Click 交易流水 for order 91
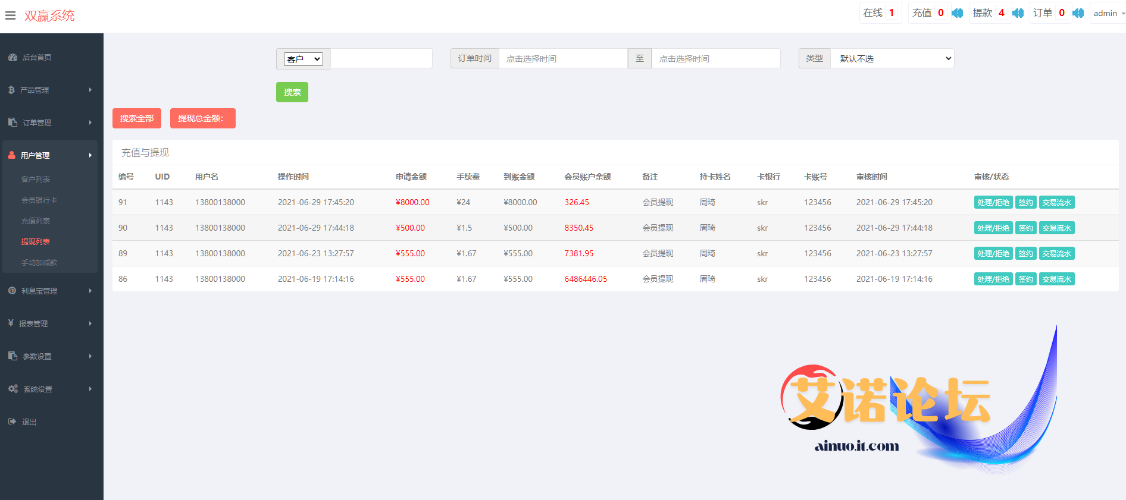The width and height of the screenshot is (1126, 500). (1057, 202)
